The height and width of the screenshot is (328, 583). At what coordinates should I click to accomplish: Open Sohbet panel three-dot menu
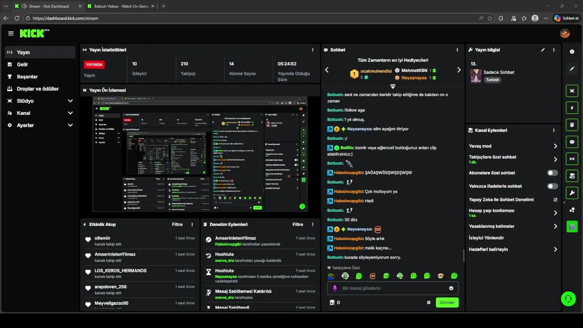click(457, 50)
